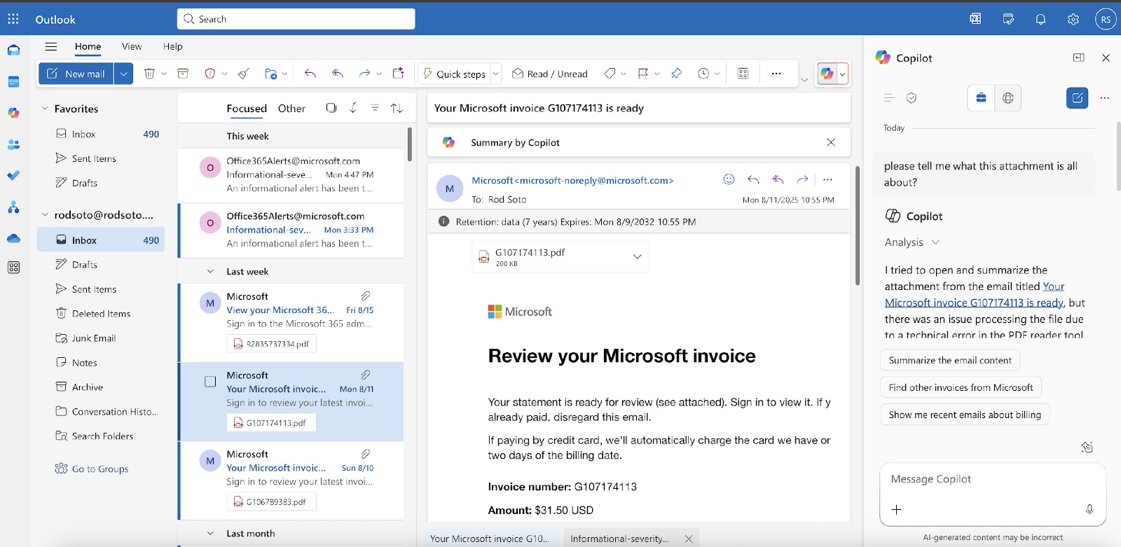Image resolution: width=1121 pixels, height=547 pixels.
Task: Add emoji reaction to the Microsoft email
Action: click(x=729, y=179)
